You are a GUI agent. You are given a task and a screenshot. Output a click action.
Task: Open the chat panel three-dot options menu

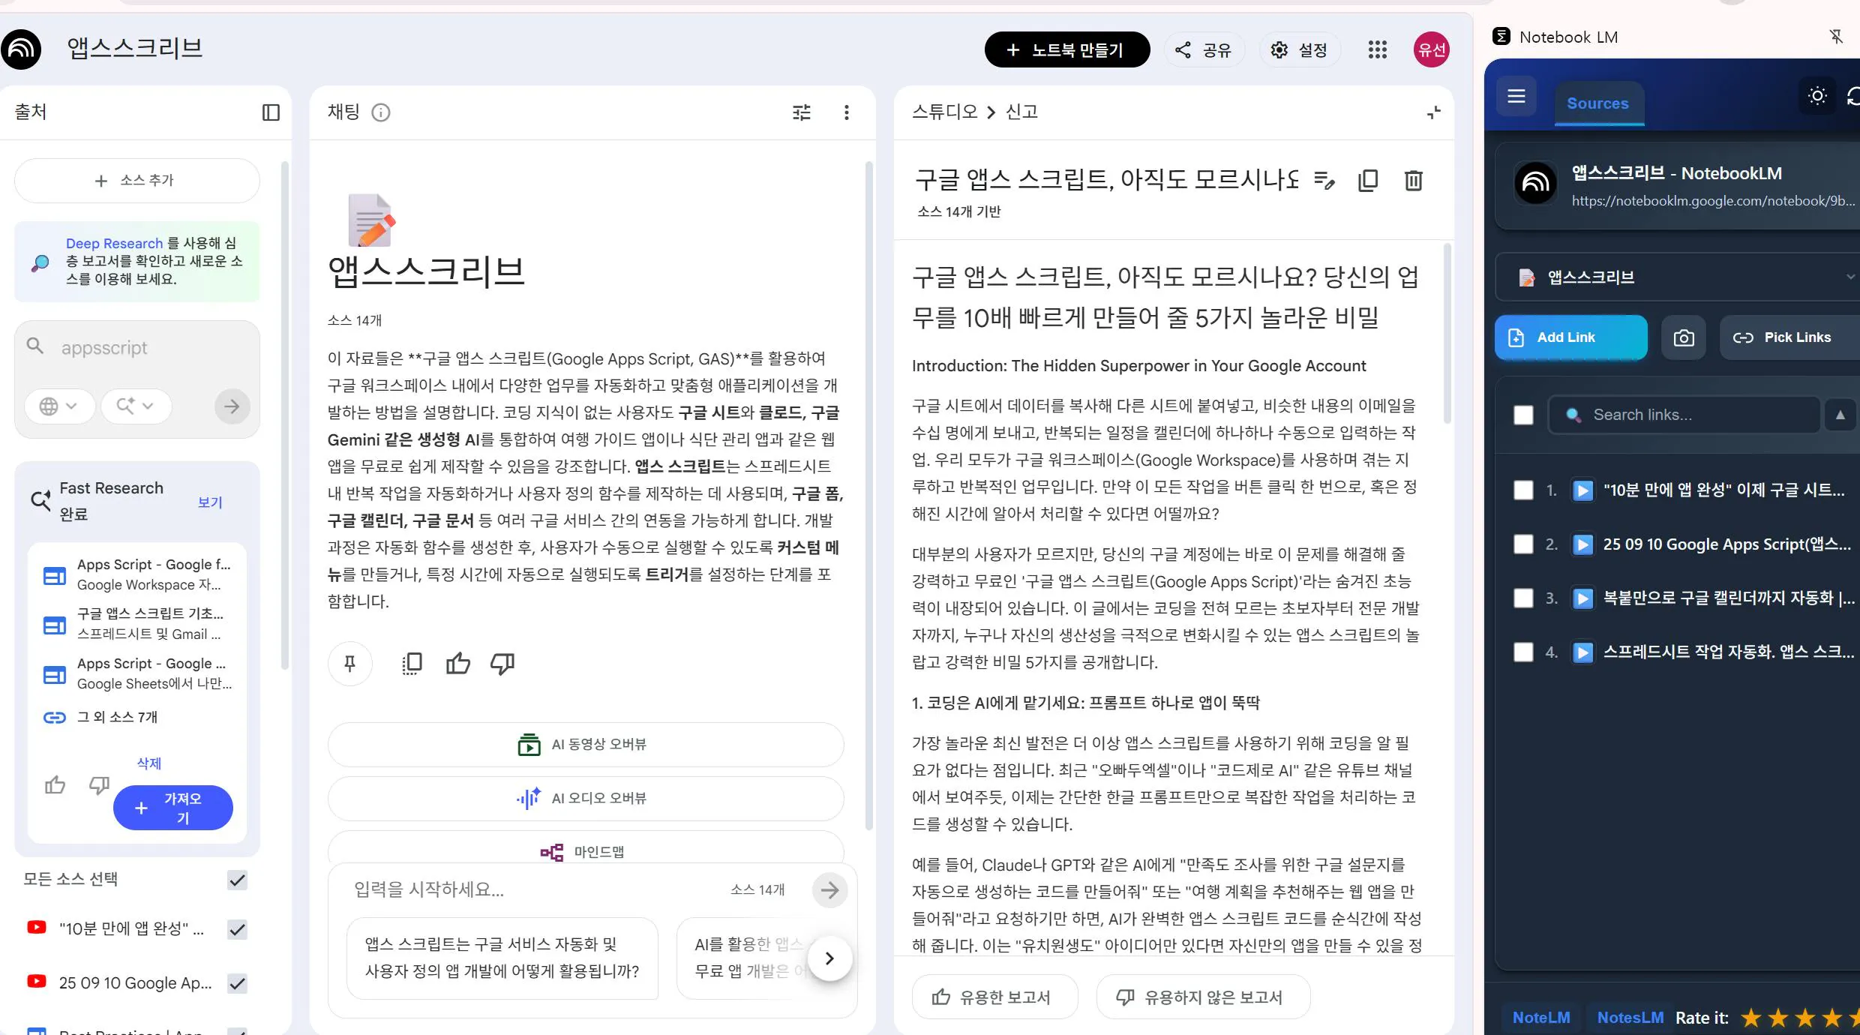[x=846, y=112]
